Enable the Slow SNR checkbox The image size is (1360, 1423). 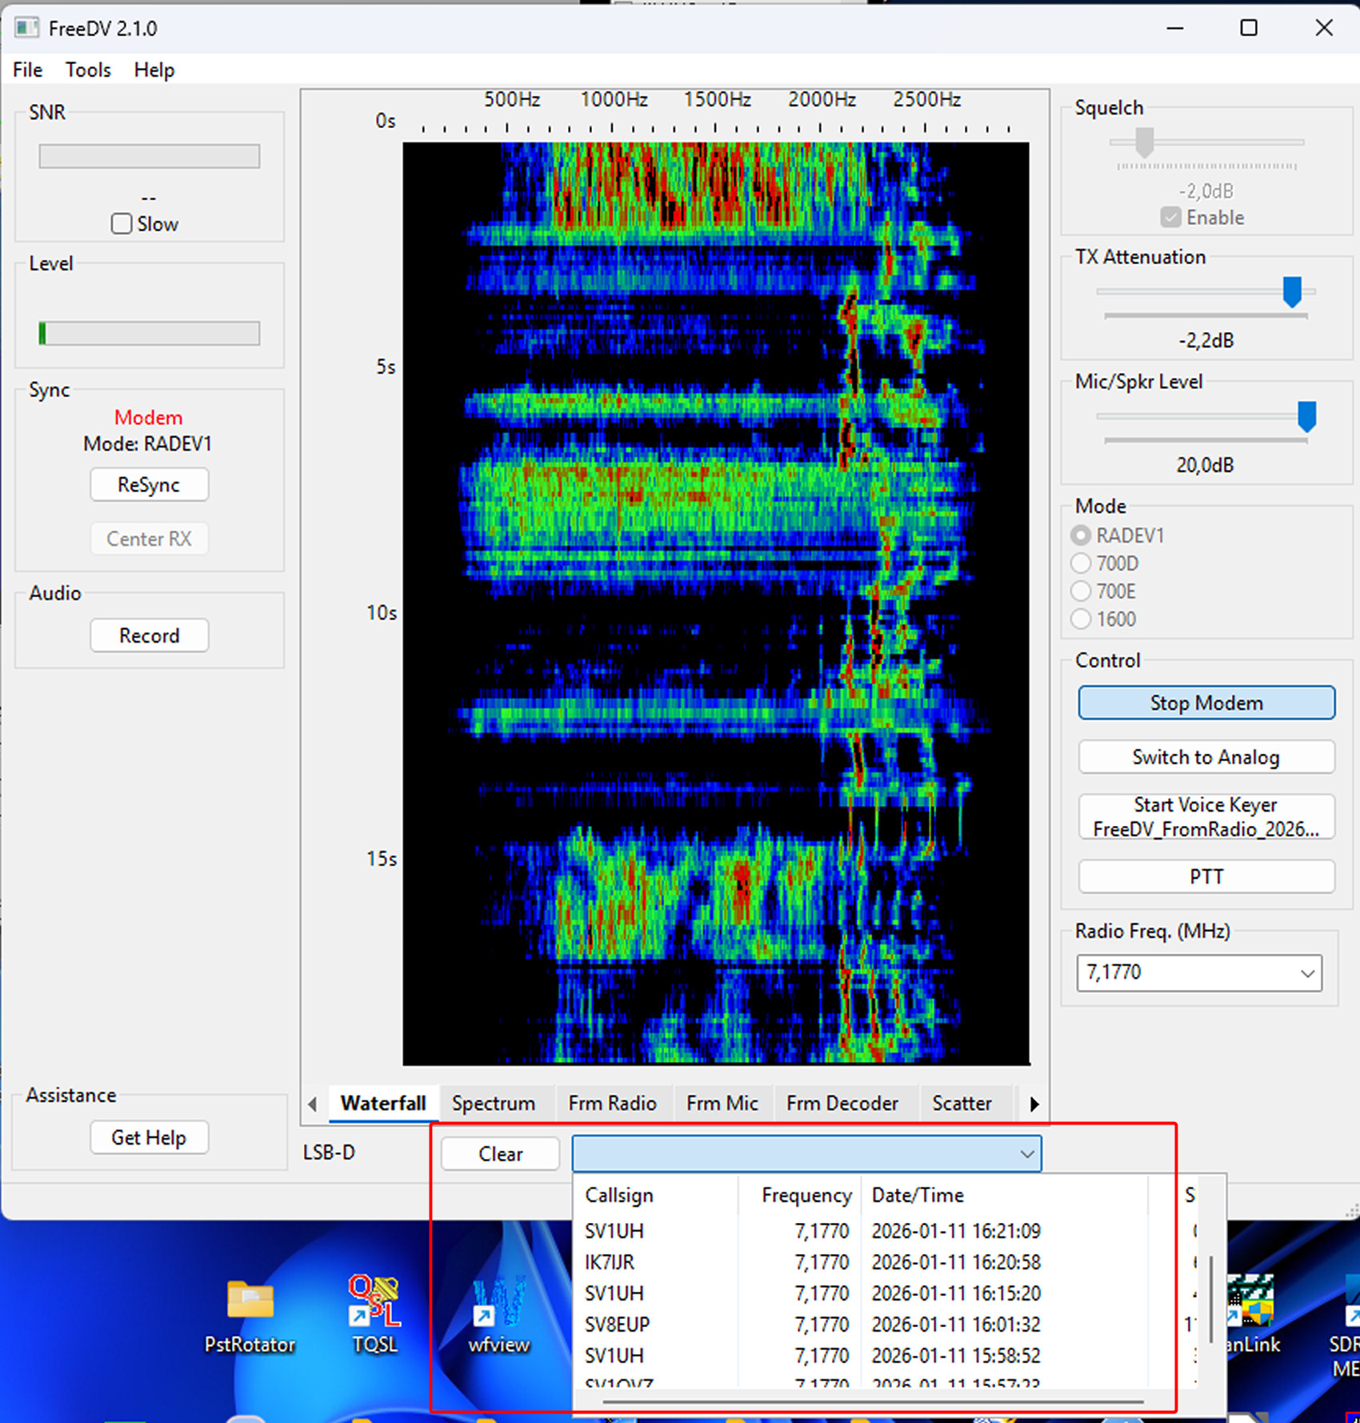pos(122,224)
